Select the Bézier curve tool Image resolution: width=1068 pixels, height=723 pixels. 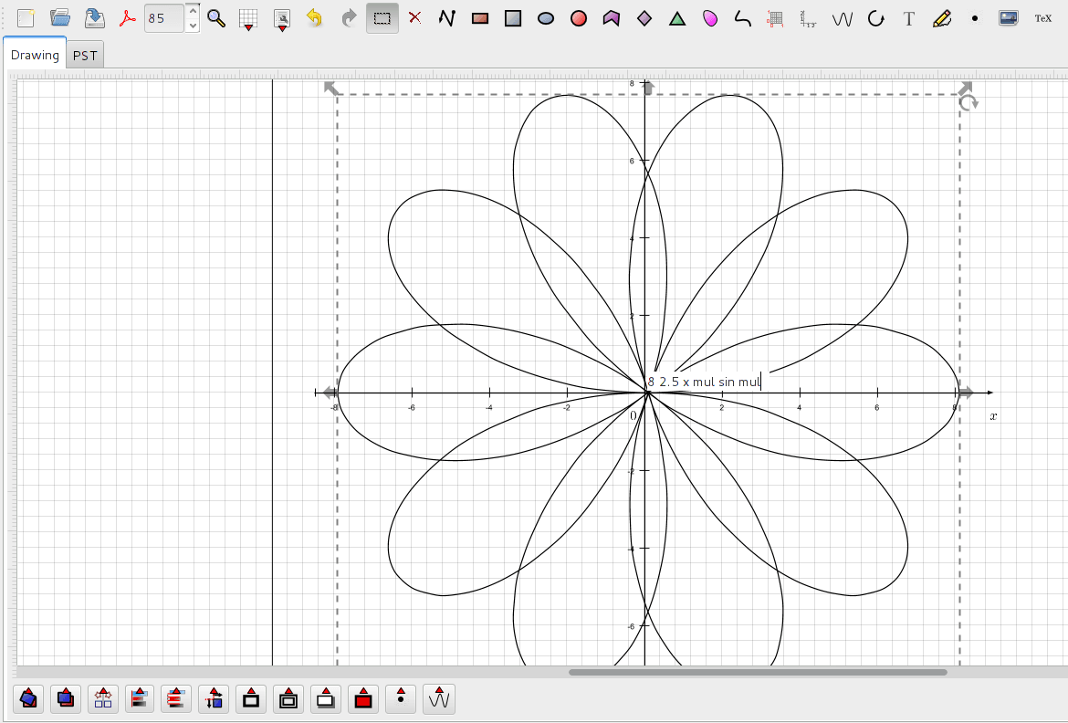tap(742, 18)
